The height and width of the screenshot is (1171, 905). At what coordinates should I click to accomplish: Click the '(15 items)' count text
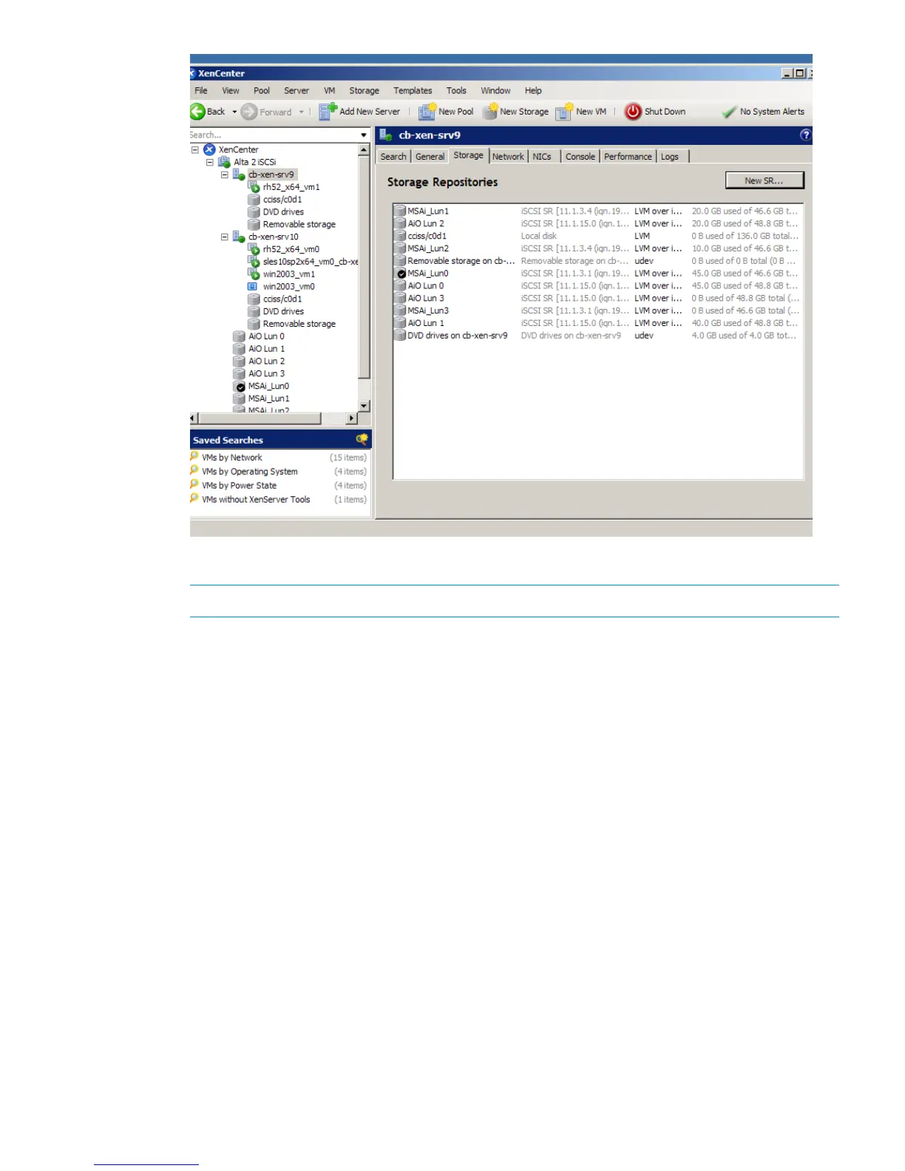click(x=348, y=458)
